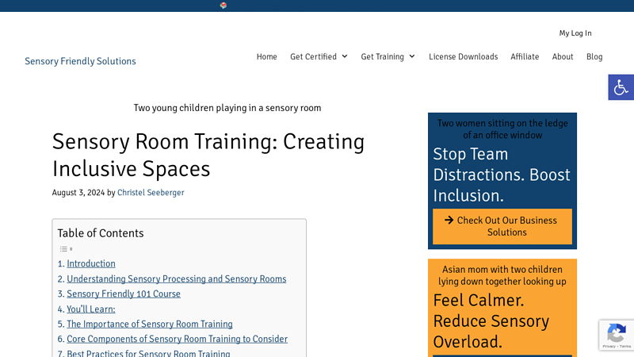Open the Get Certified menu
Image resolution: width=634 pixels, height=357 pixels.
tap(313, 56)
